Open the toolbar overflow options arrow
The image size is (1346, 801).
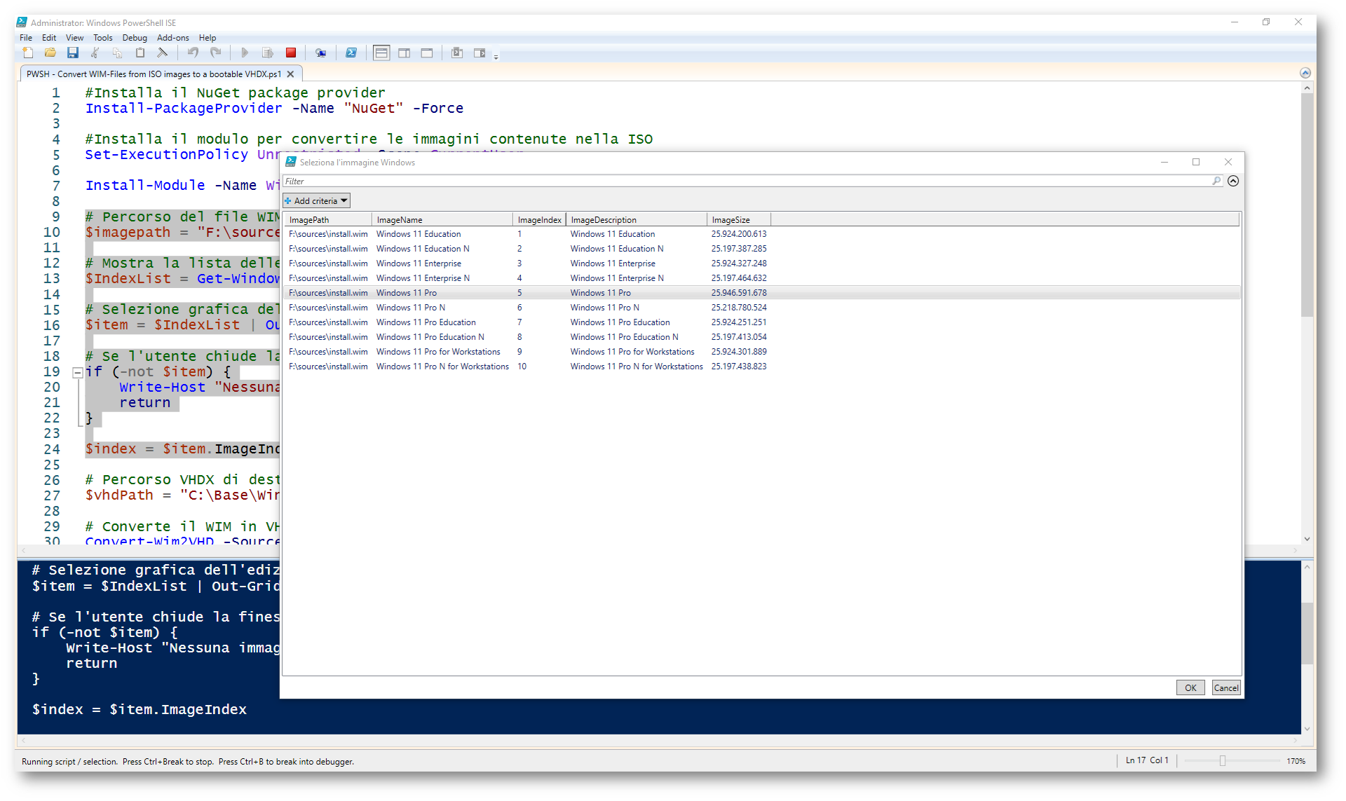496,56
